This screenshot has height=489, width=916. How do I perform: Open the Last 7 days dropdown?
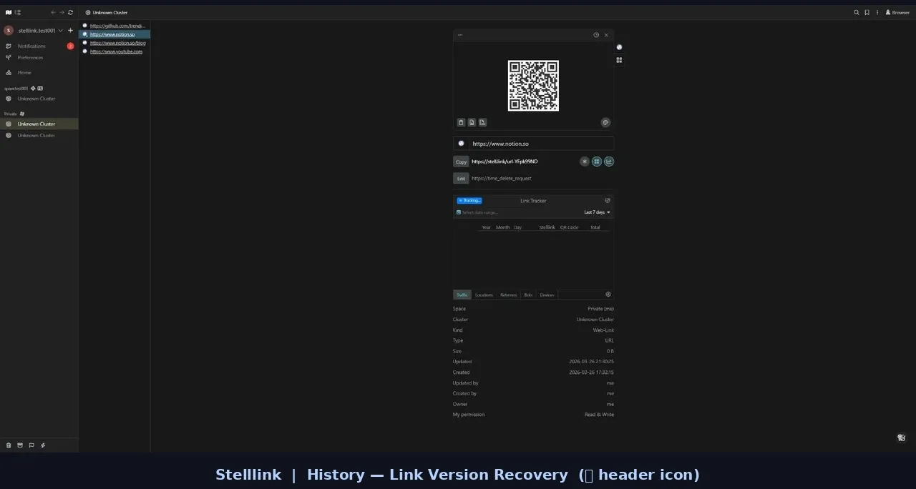click(597, 212)
